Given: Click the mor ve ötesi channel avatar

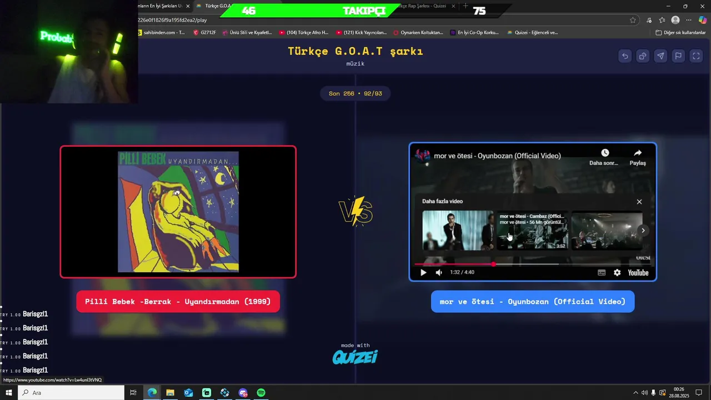Looking at the screenshot, I should click(423, 156).
